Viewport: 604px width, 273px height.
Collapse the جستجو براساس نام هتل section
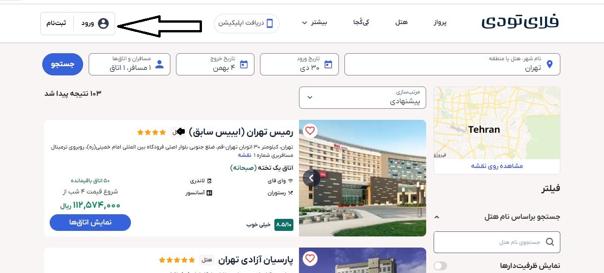(x=436, y=217)
